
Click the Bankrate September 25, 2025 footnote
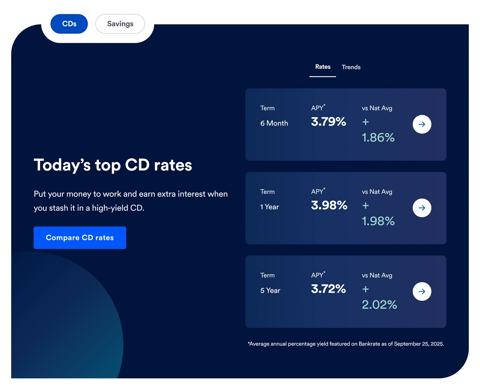[346, 344]
